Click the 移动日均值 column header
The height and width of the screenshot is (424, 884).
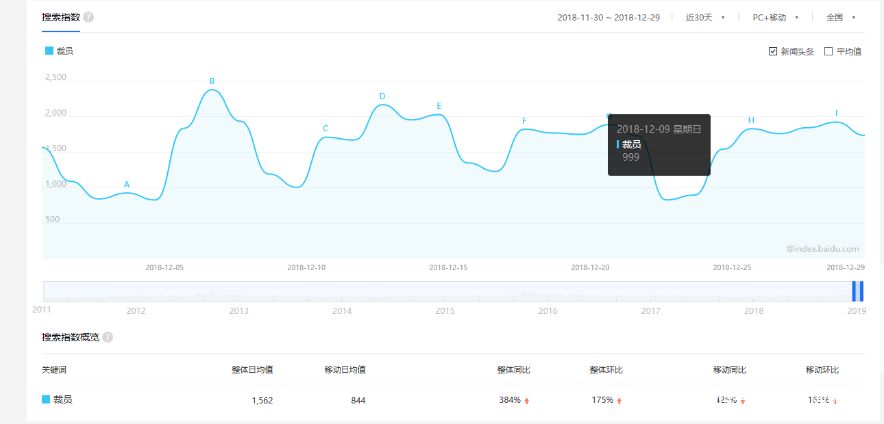(345, 370)
